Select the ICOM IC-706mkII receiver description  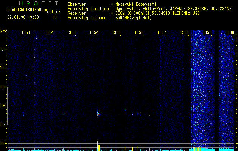coord(157,13)
